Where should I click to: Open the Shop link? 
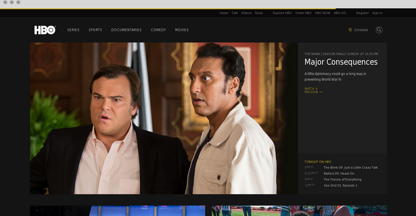coord(259,13)
